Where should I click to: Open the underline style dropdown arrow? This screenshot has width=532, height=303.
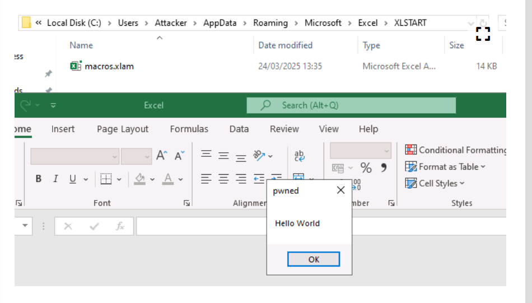86,179
